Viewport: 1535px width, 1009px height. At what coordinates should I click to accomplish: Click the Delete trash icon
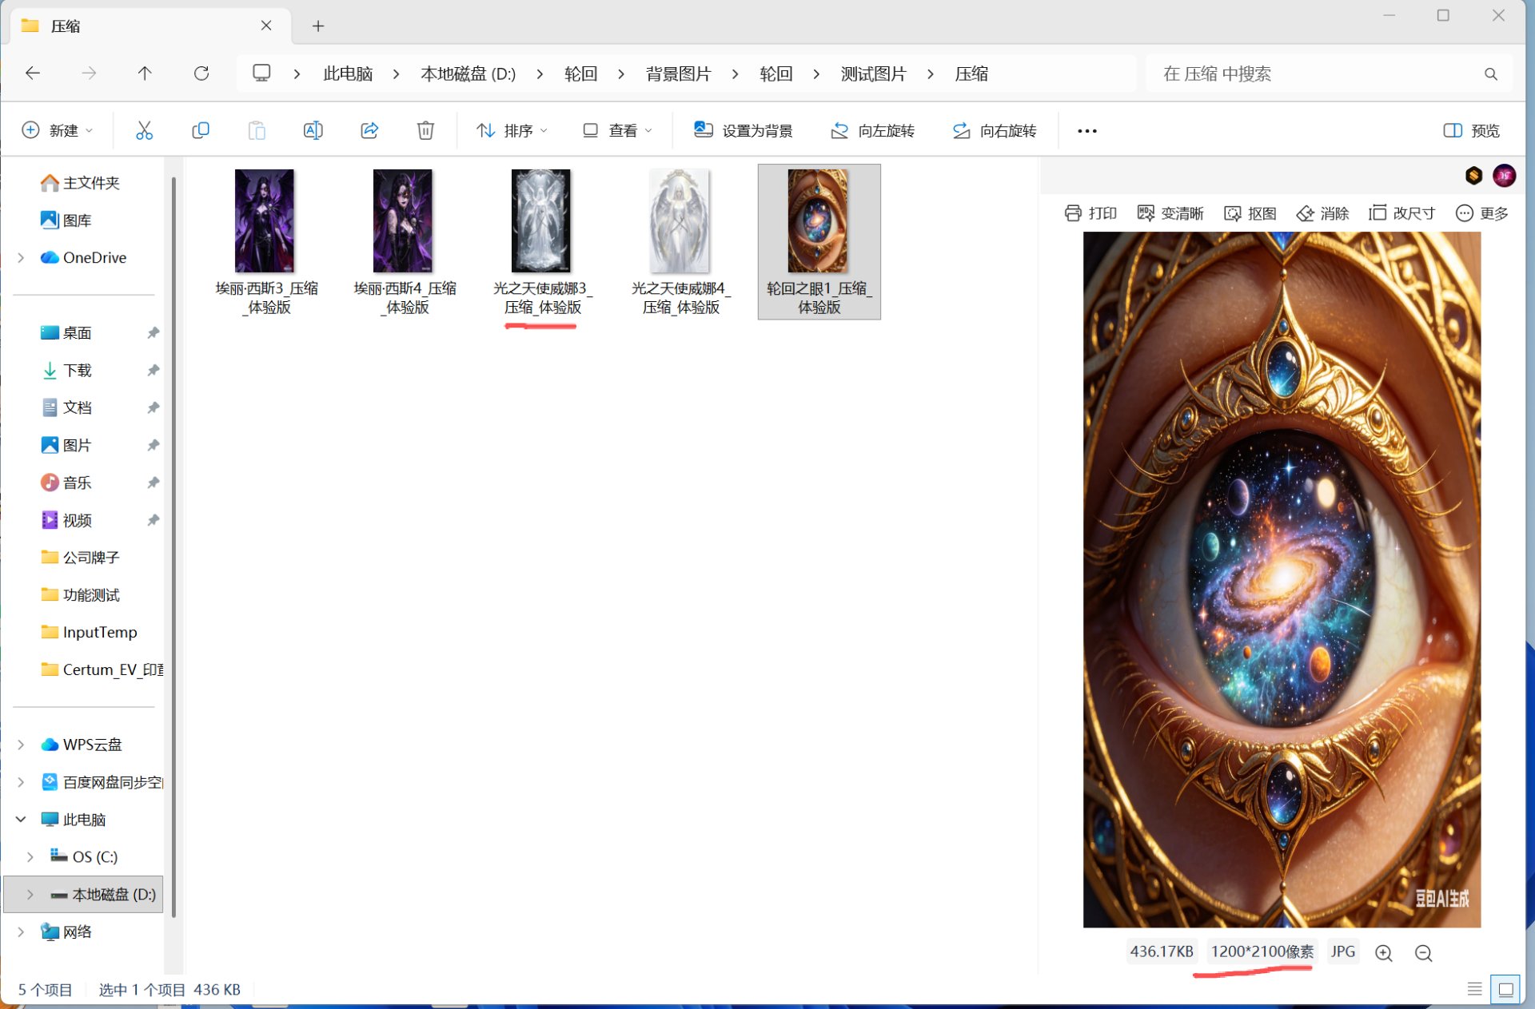(x=425, y=130)
